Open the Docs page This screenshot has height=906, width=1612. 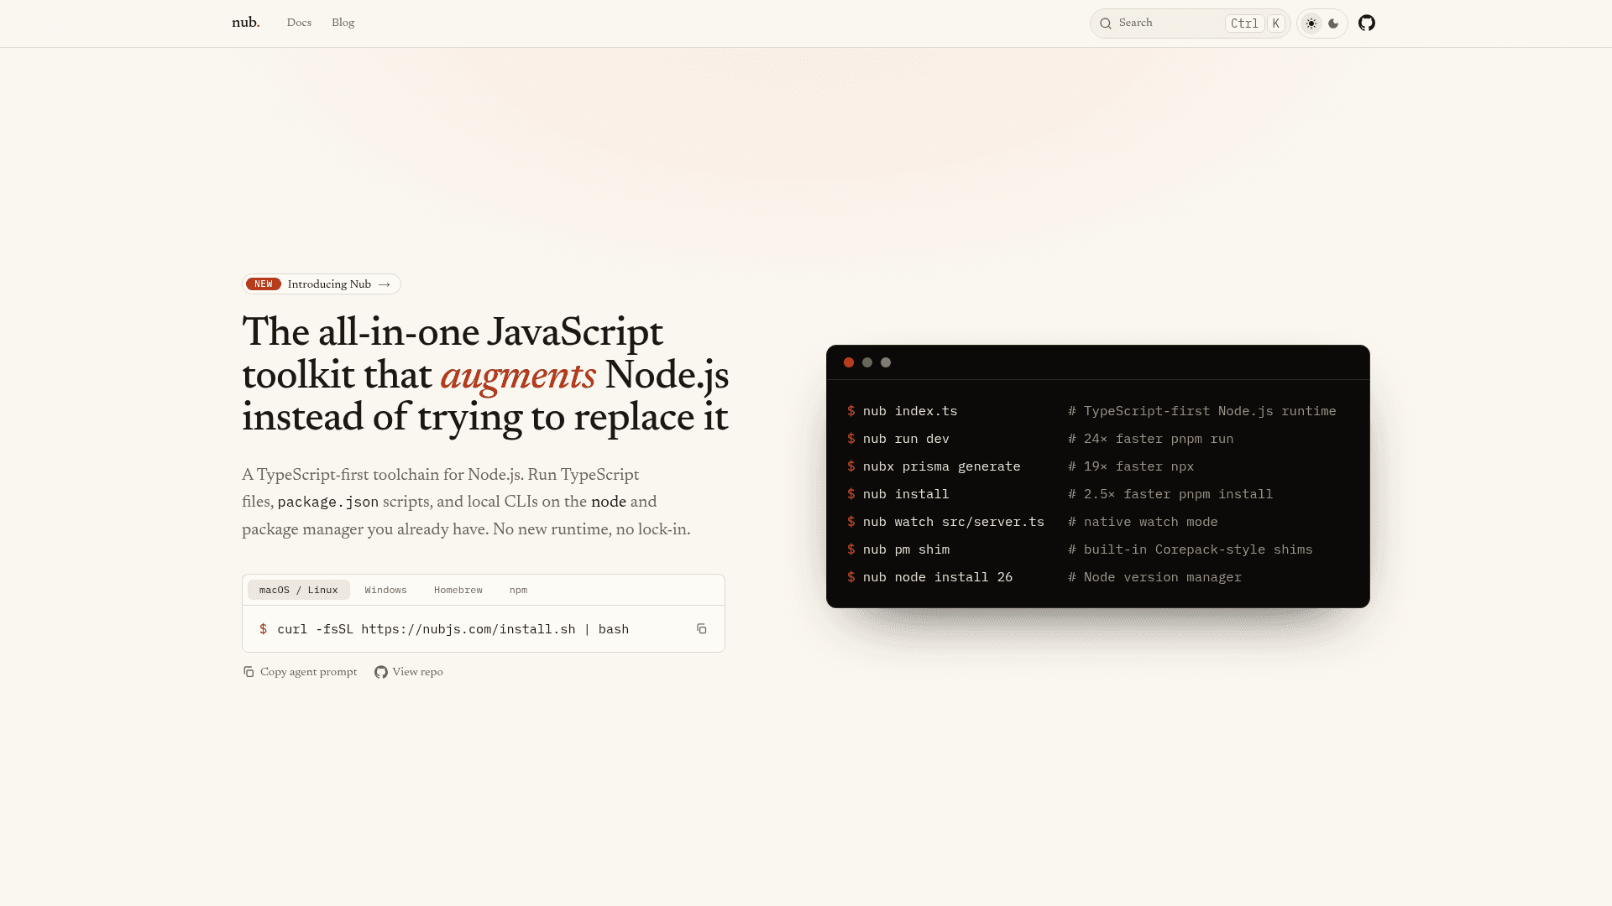pos(299,23)
